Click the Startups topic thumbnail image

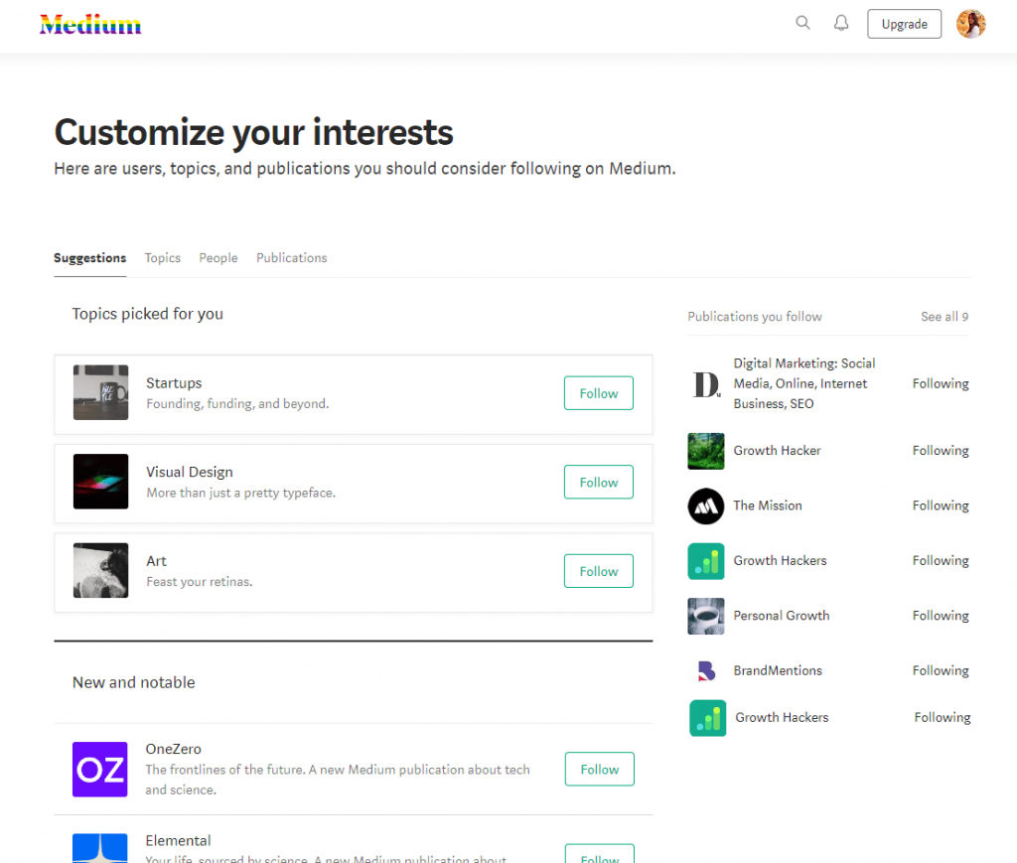100,391
